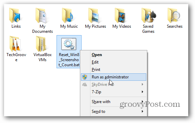Choose Open from the context menu
This screenshot has height=123, width=195.
click(113, 55)
